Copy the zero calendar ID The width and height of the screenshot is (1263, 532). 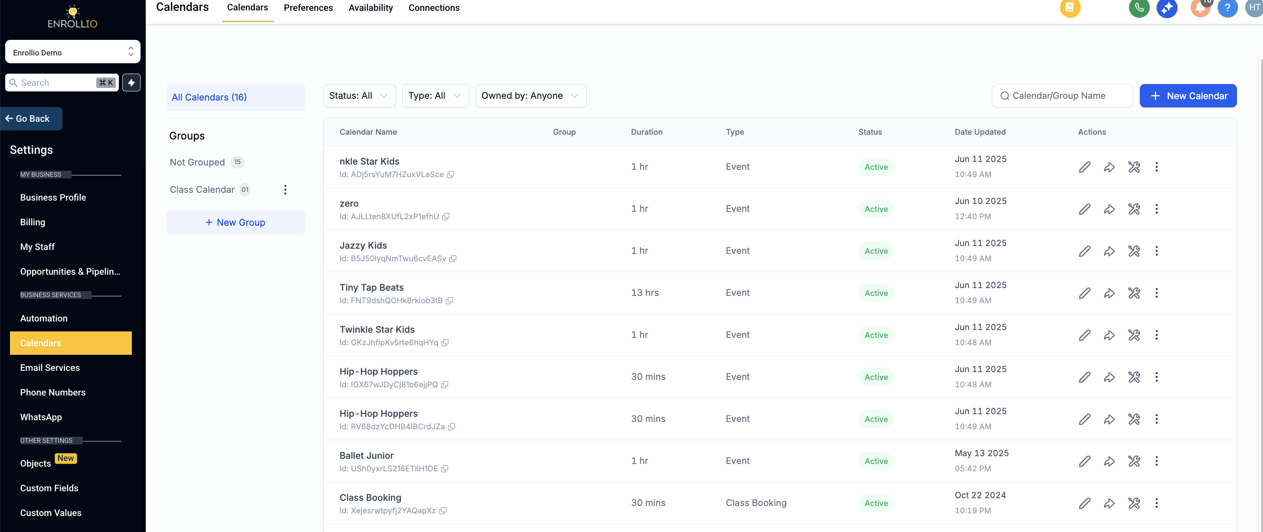click(446, 217)
